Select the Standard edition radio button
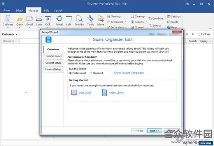 tap(91, 73)
